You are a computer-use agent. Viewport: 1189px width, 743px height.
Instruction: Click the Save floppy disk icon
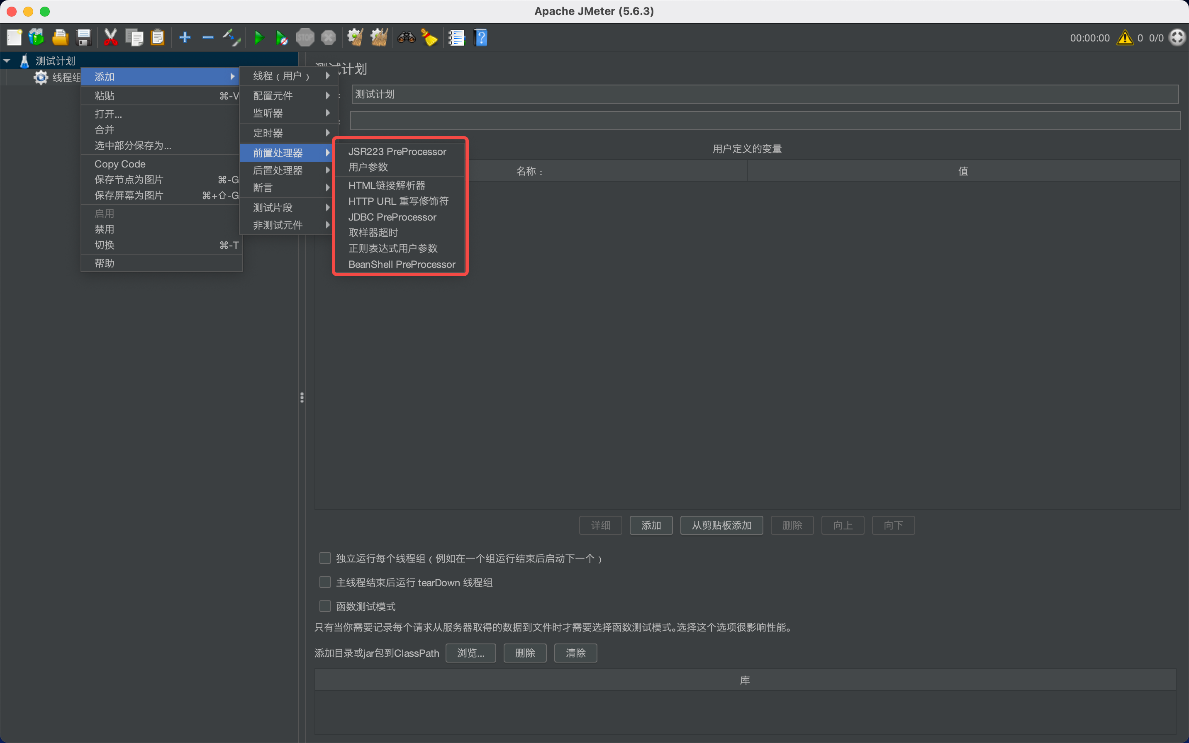click(x=84, y=37)
